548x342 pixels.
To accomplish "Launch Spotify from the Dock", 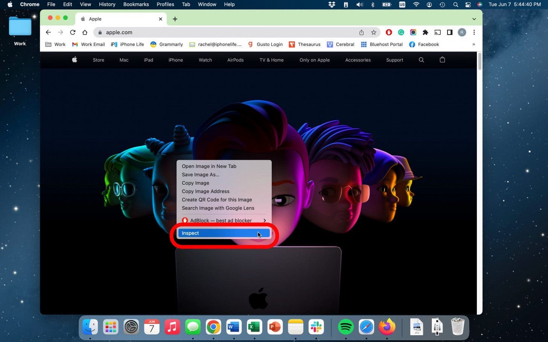I will tap(346, 327).
